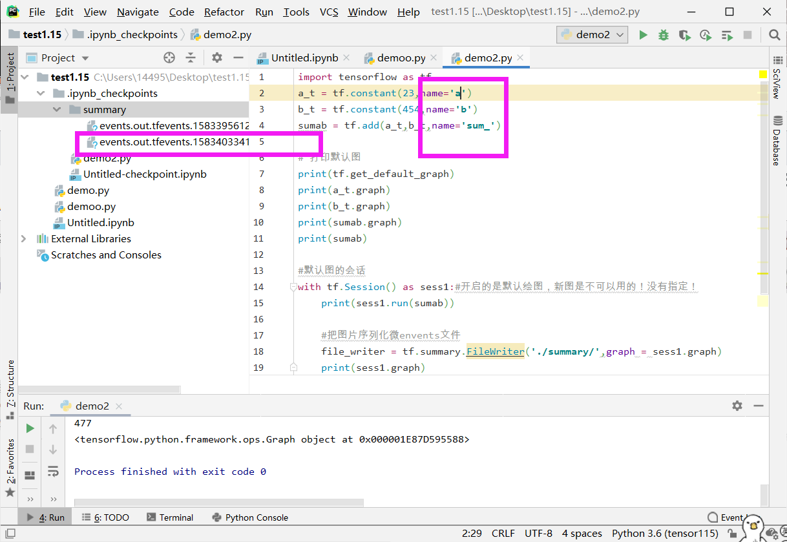Open the 6: TODO tool window
Image resolution: width=787 pixels, height=542 pixels.
[105, 517]
